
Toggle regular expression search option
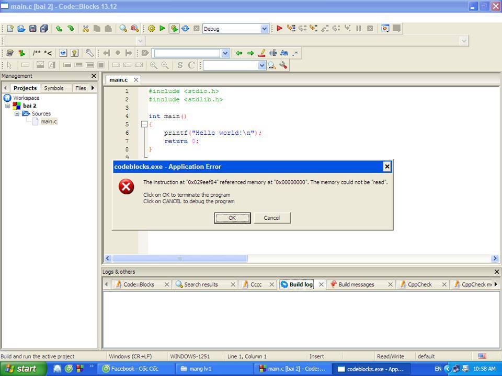[x=295, y=53]
